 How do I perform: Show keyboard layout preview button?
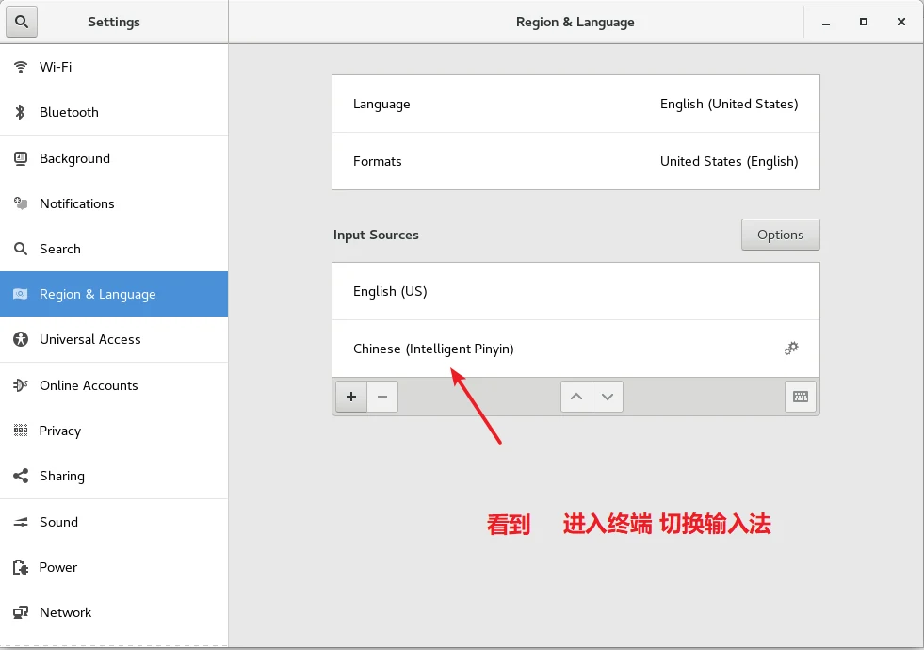(801, 397)
